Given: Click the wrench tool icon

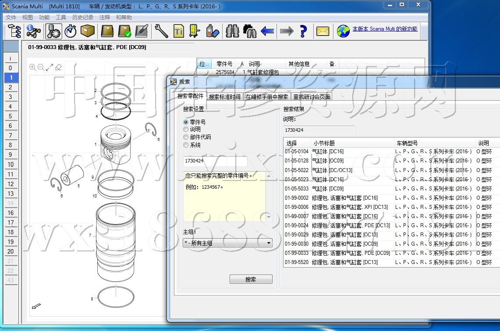Looking at the screenshot, I should 161,31.
